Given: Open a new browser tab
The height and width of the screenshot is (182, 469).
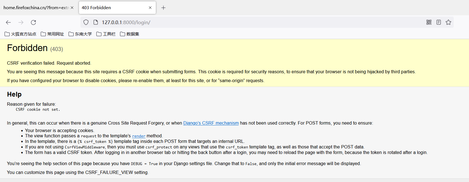Looking at the screenshot, I should click(163, 8).
